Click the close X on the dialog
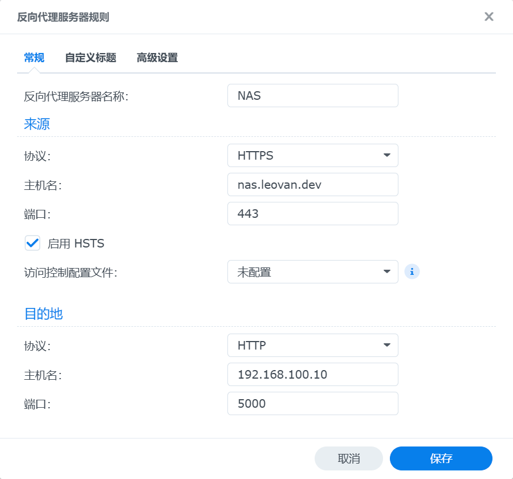 tap(488, 17)
